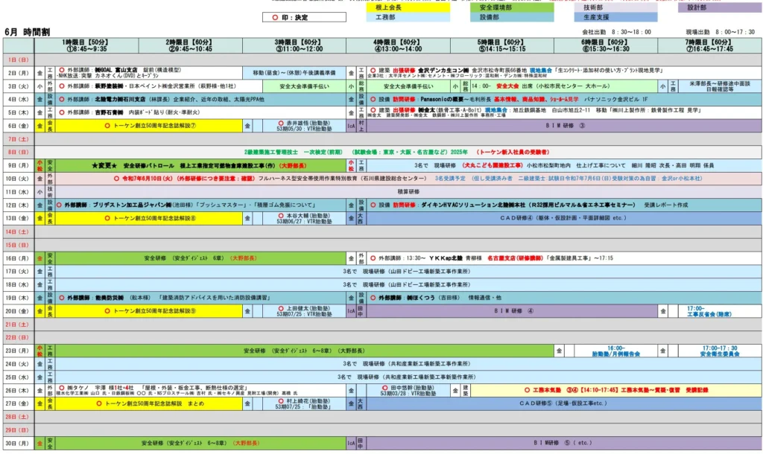Click the 金沢デンカ生コン 出張研修 entry

563,73
